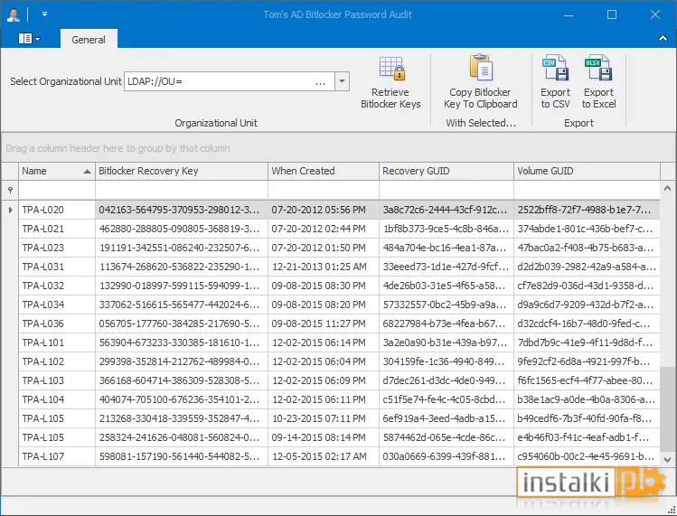Click date 12-21-2013 01:25 AM
This screenshot has width=677, height=516.
[x=324, y=267]
